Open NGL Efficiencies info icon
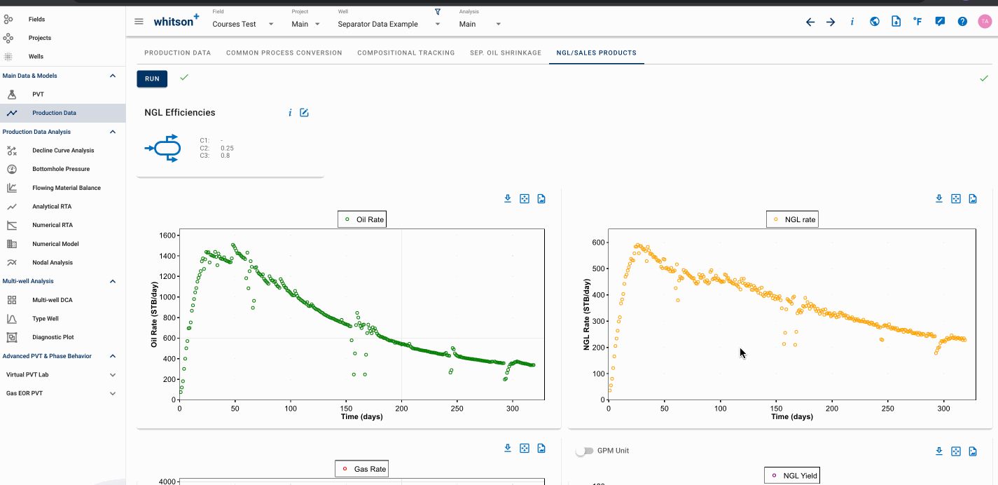This screenshot has width=998, height=485. click(x=290, y=113)
